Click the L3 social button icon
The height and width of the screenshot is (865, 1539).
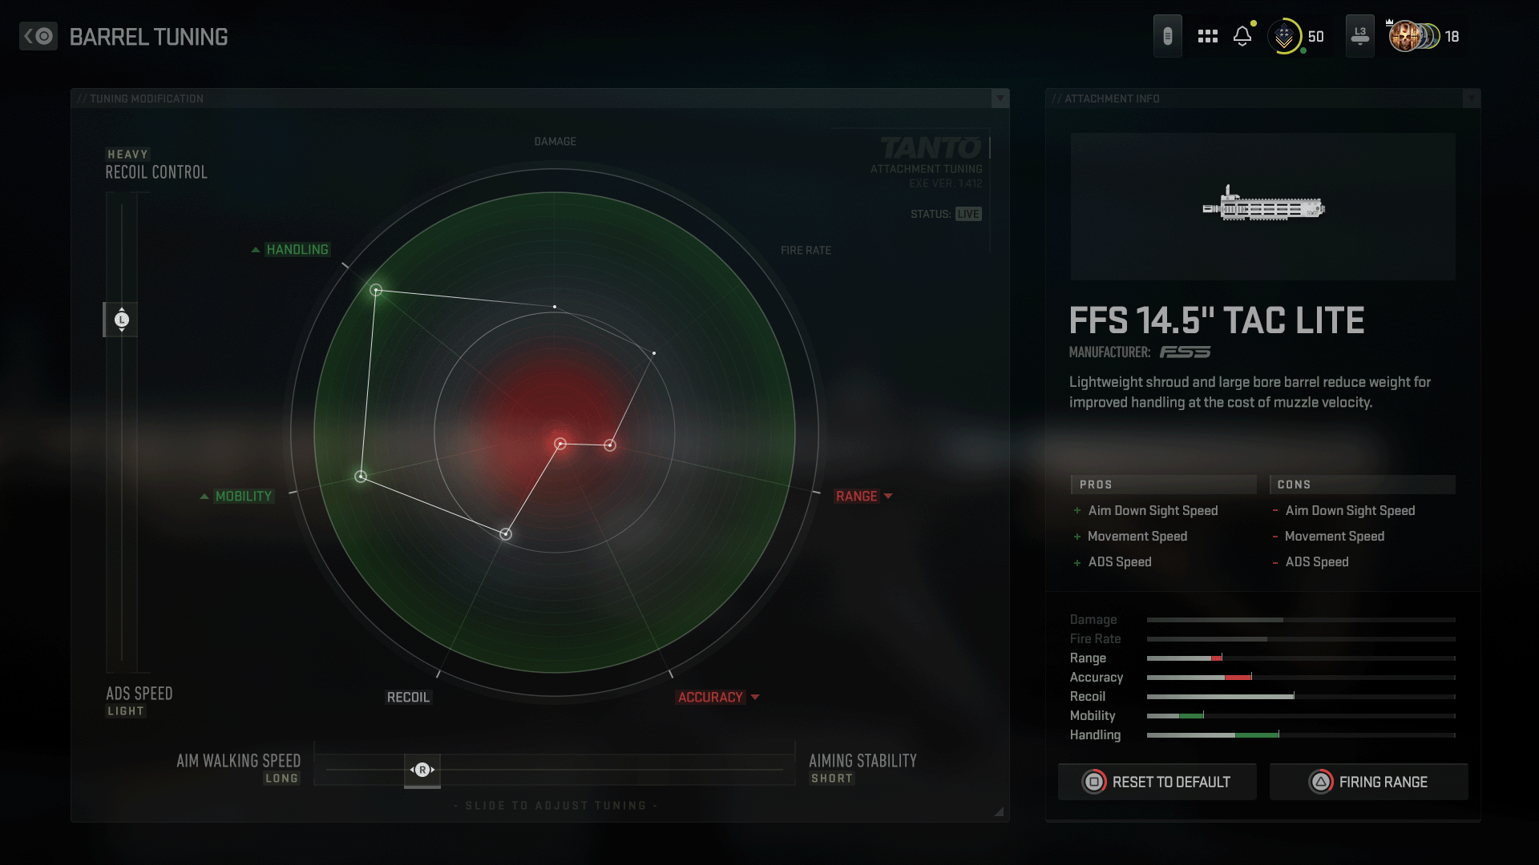click(x=1359, y=36)
